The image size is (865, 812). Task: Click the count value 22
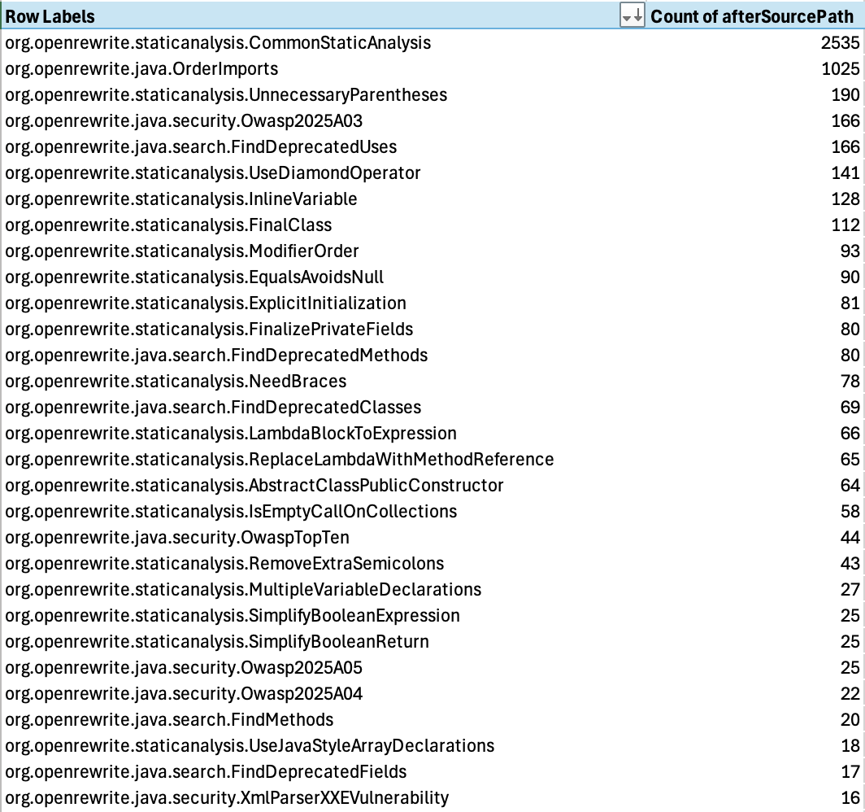850,693
